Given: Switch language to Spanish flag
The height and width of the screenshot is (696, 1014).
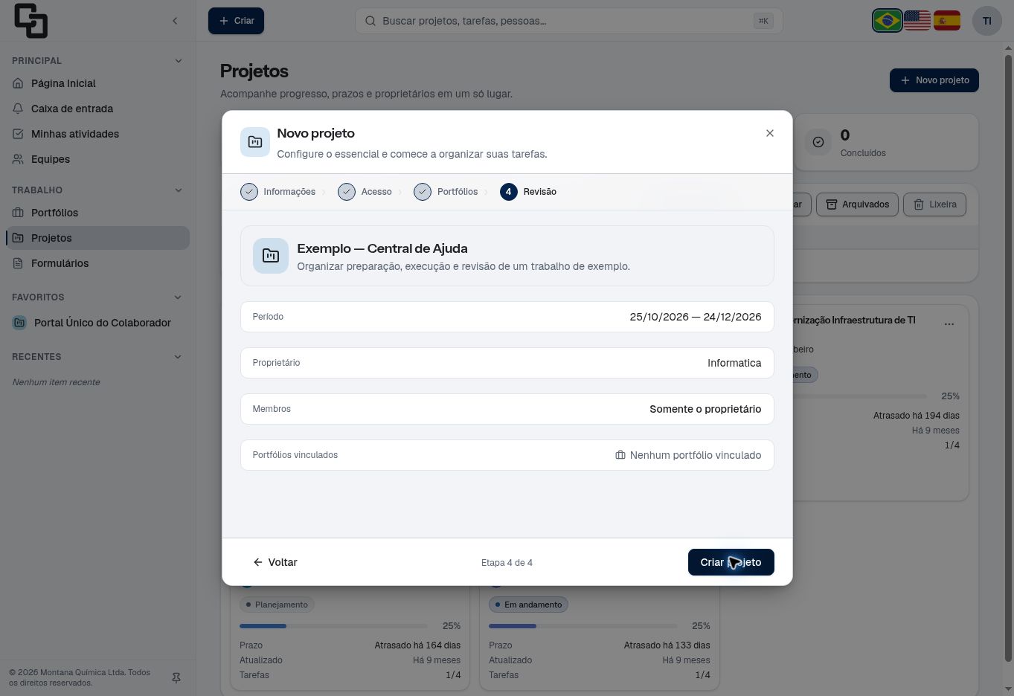Looking at the screenshot, I should click(947, 21).
